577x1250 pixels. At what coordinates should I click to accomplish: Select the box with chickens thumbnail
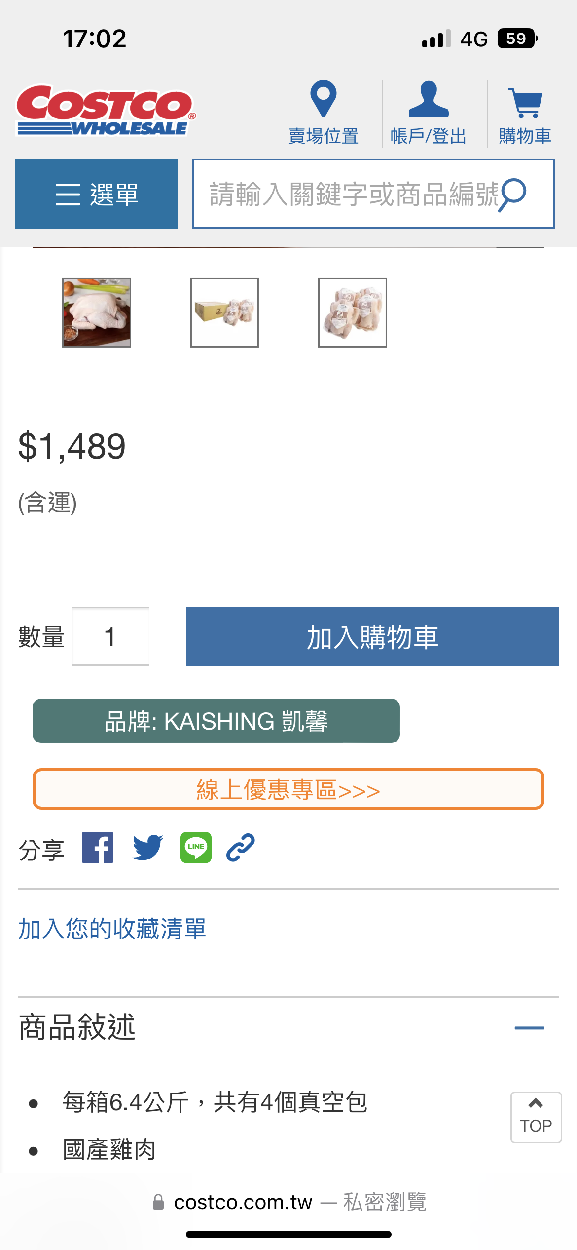[224, 312]
